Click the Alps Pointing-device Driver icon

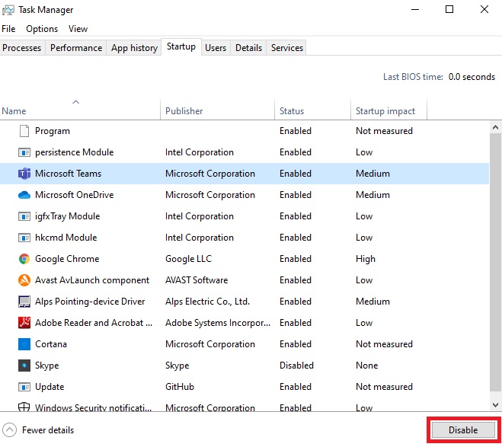[24, 302]
